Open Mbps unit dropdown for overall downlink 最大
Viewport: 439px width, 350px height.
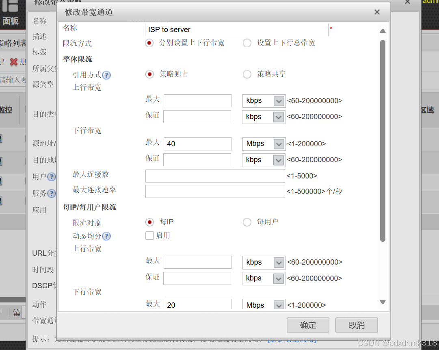pos(264,144)
